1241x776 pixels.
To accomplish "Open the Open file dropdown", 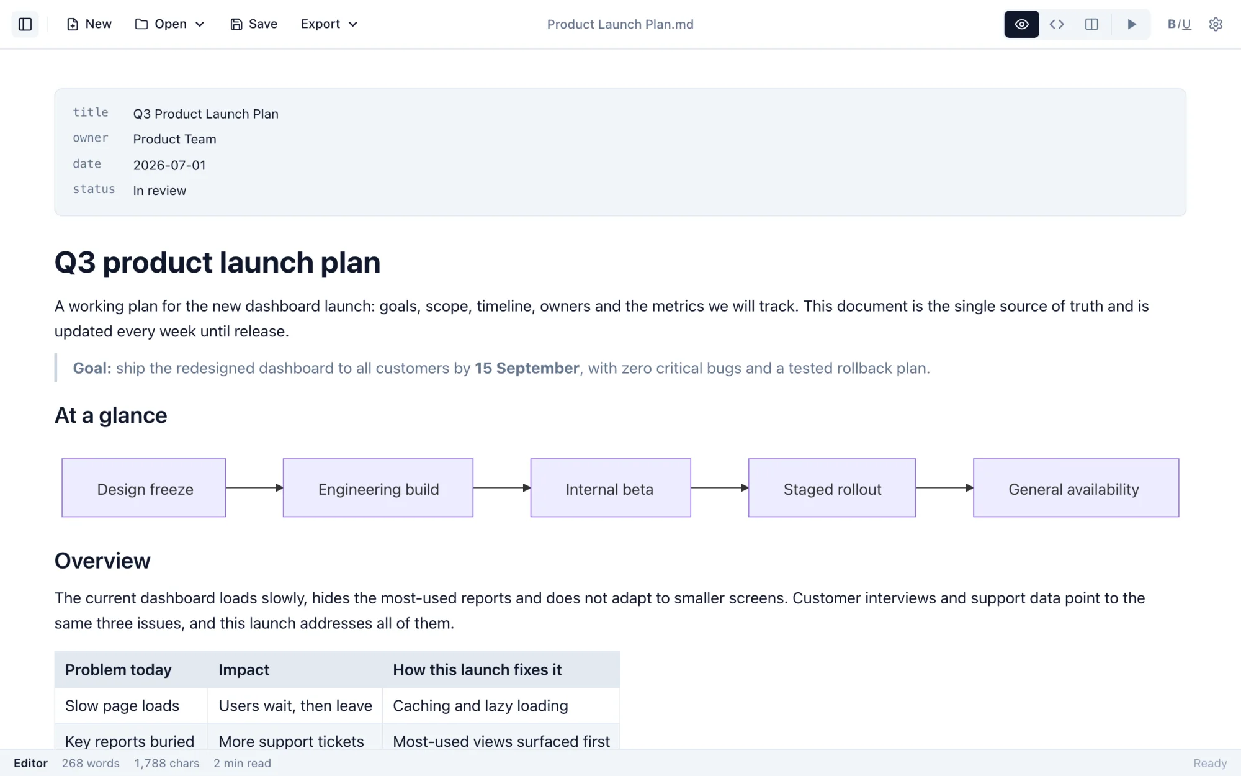I will point(169,24).
